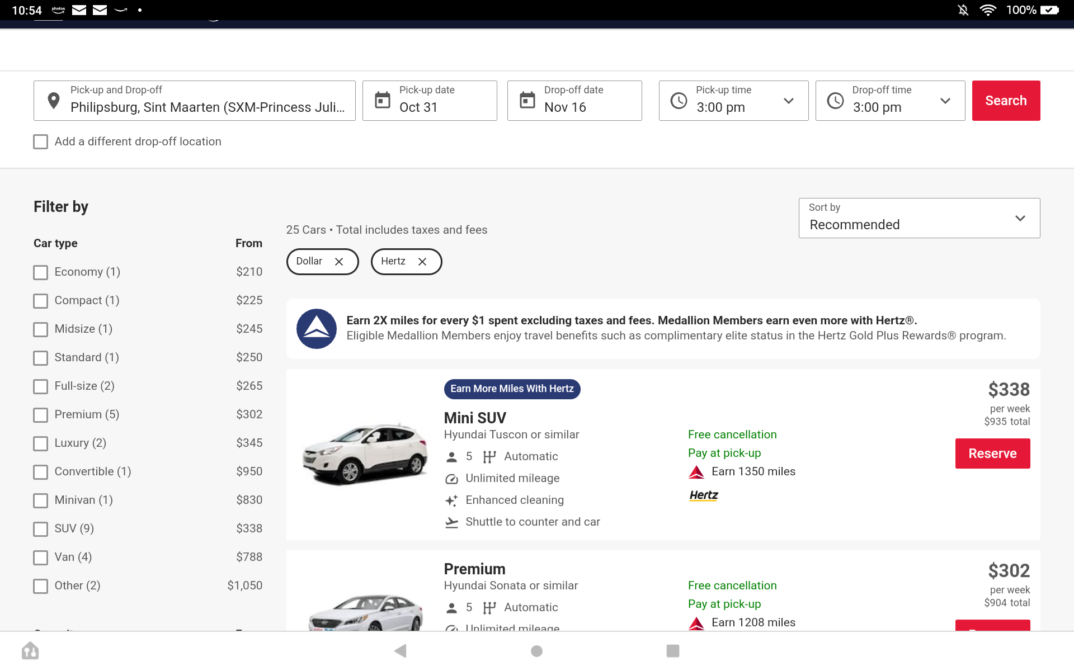
Task: Open the Sort by Recommended dropdown
Action: pos(920,218)
